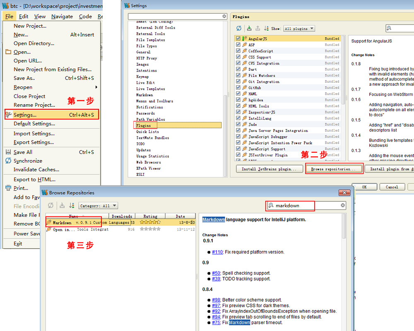Choose Settings... in the File menu
This screenshot has height=331, width=414.
[x=52, y=115]
